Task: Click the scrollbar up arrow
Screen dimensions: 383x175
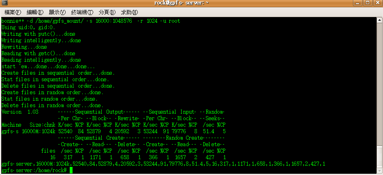Action: pos(379,20)
